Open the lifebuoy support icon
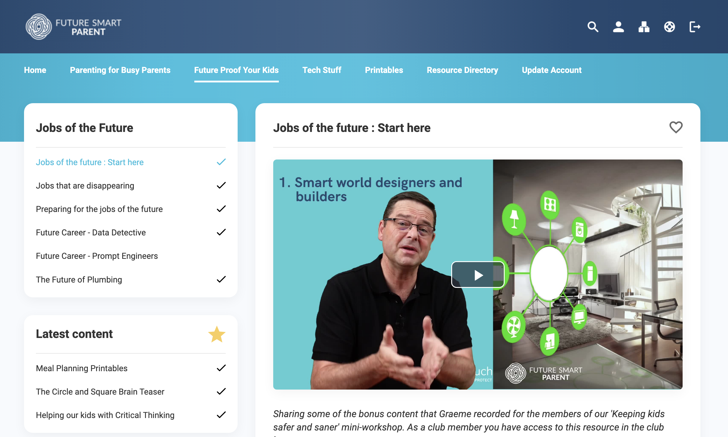This screenshot has height=437, width=728. click(x=669, y=27)
